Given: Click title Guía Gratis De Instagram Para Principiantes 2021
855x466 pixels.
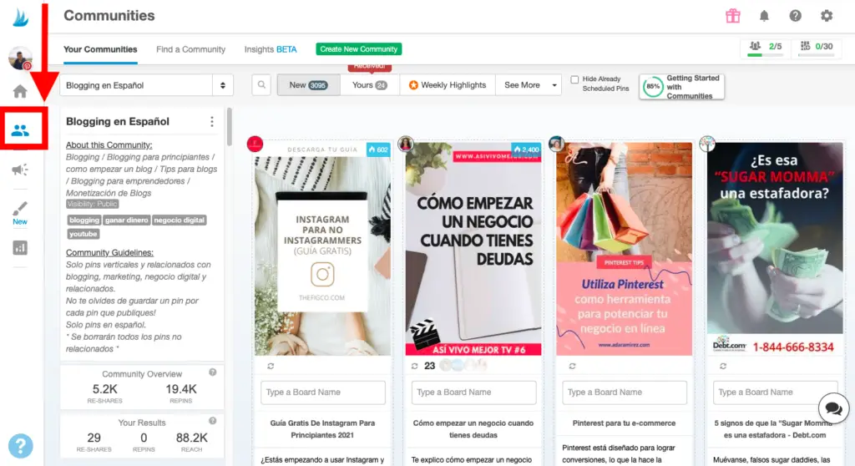Looking at the screenshot, I should coord(322,429).
